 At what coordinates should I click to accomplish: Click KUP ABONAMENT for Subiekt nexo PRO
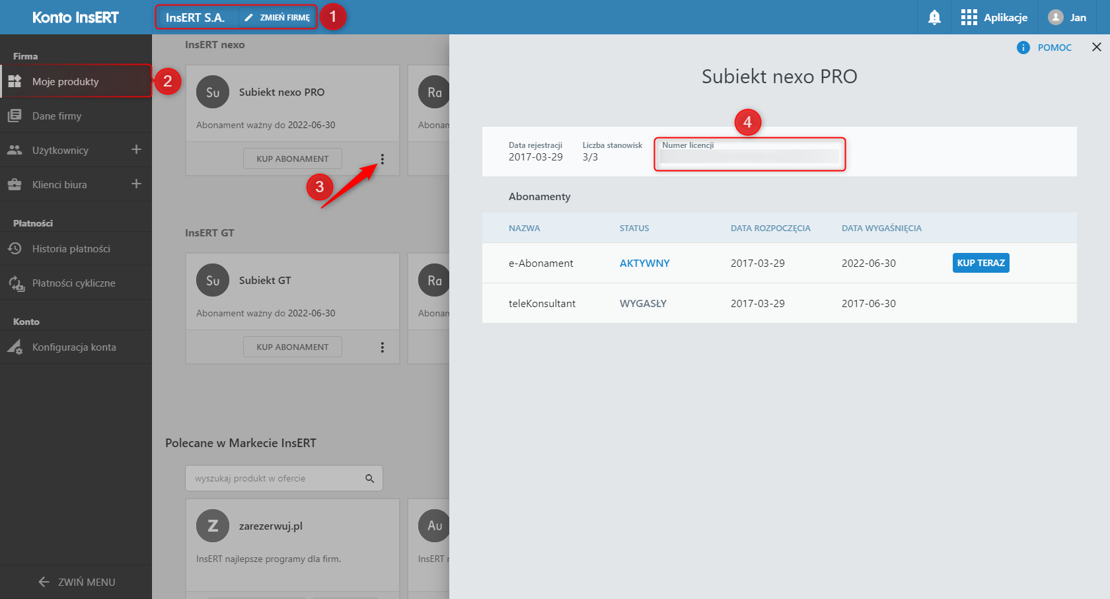tap(293, 159)
